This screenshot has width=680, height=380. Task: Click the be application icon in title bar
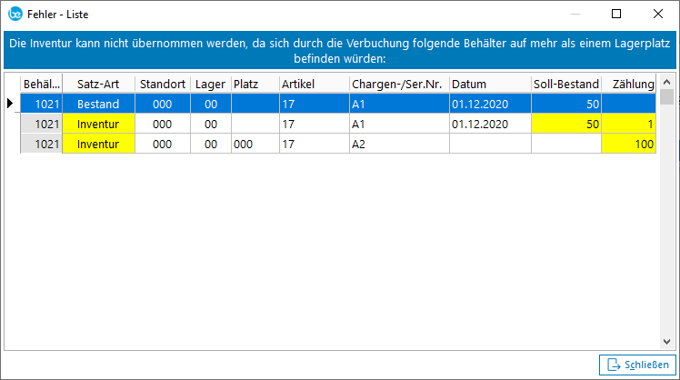[15, 15]
